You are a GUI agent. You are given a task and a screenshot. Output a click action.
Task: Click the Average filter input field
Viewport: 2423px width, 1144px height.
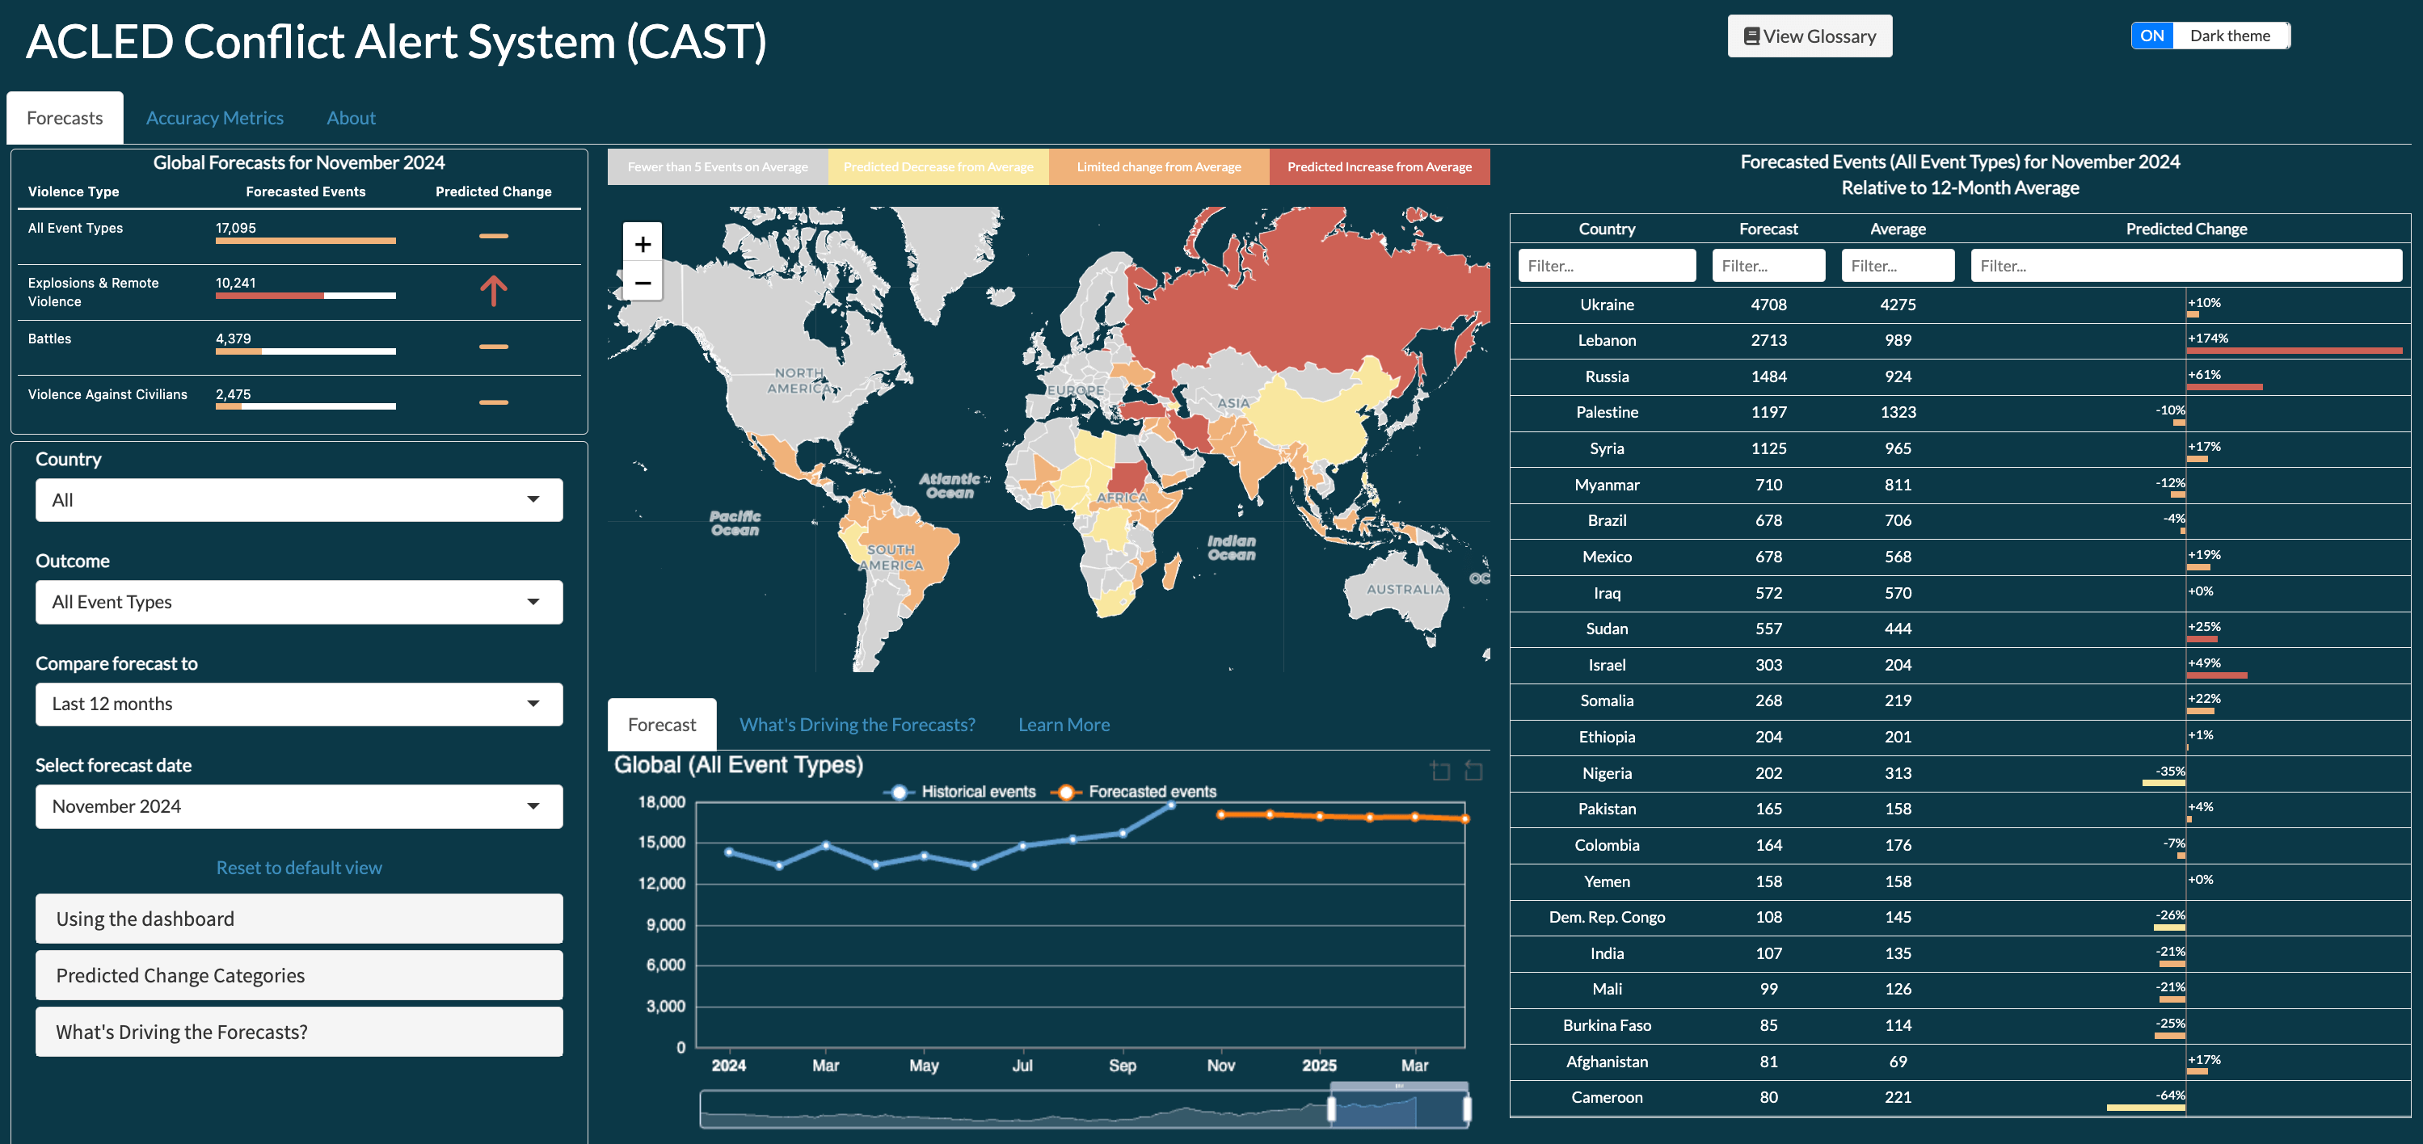click(x=1898, y=266)
